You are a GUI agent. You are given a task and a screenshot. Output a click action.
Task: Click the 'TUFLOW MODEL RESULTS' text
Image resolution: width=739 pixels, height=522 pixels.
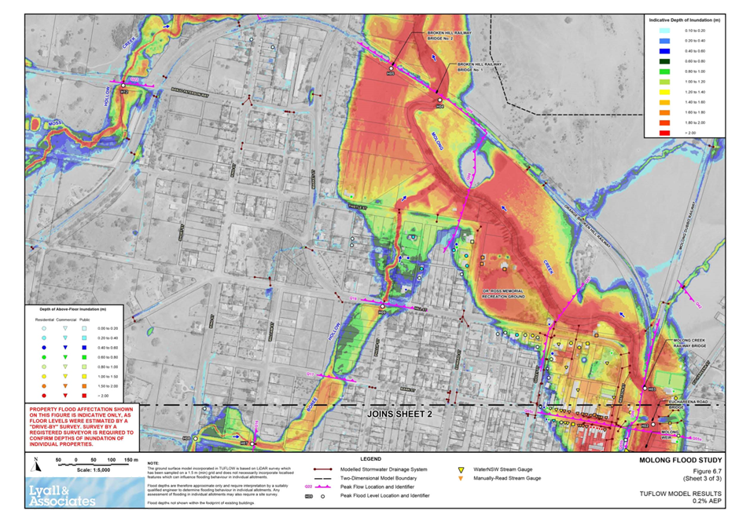[x=680, y=494]
